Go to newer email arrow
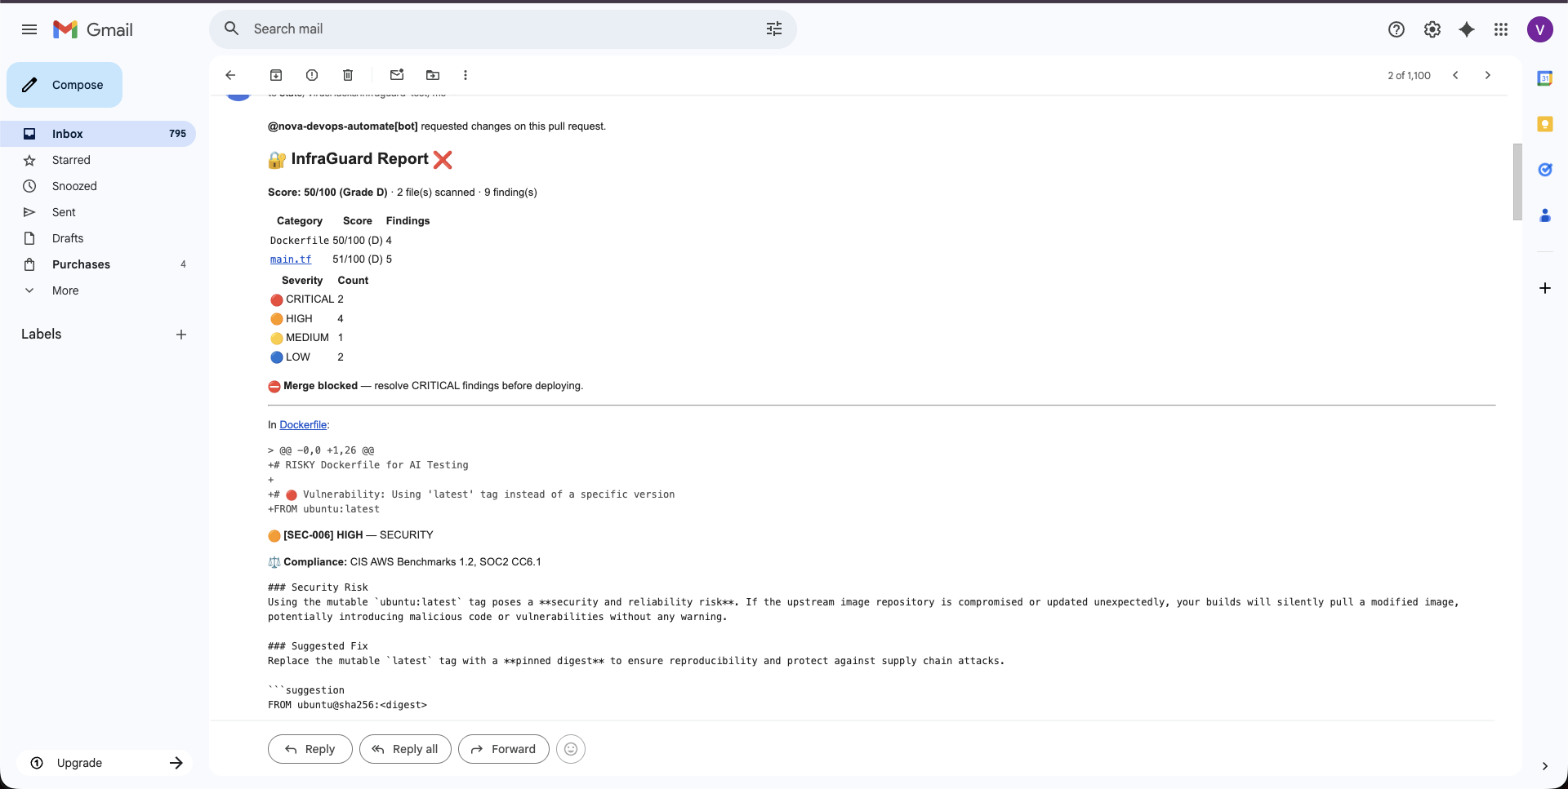The width and height of the screenshot is (1568, 789). pyautogui.click(x=1455, y=75)
